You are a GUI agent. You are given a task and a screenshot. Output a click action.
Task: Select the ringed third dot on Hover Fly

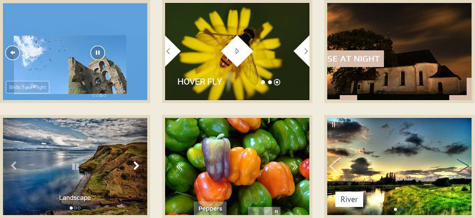(x=277, y=82)
